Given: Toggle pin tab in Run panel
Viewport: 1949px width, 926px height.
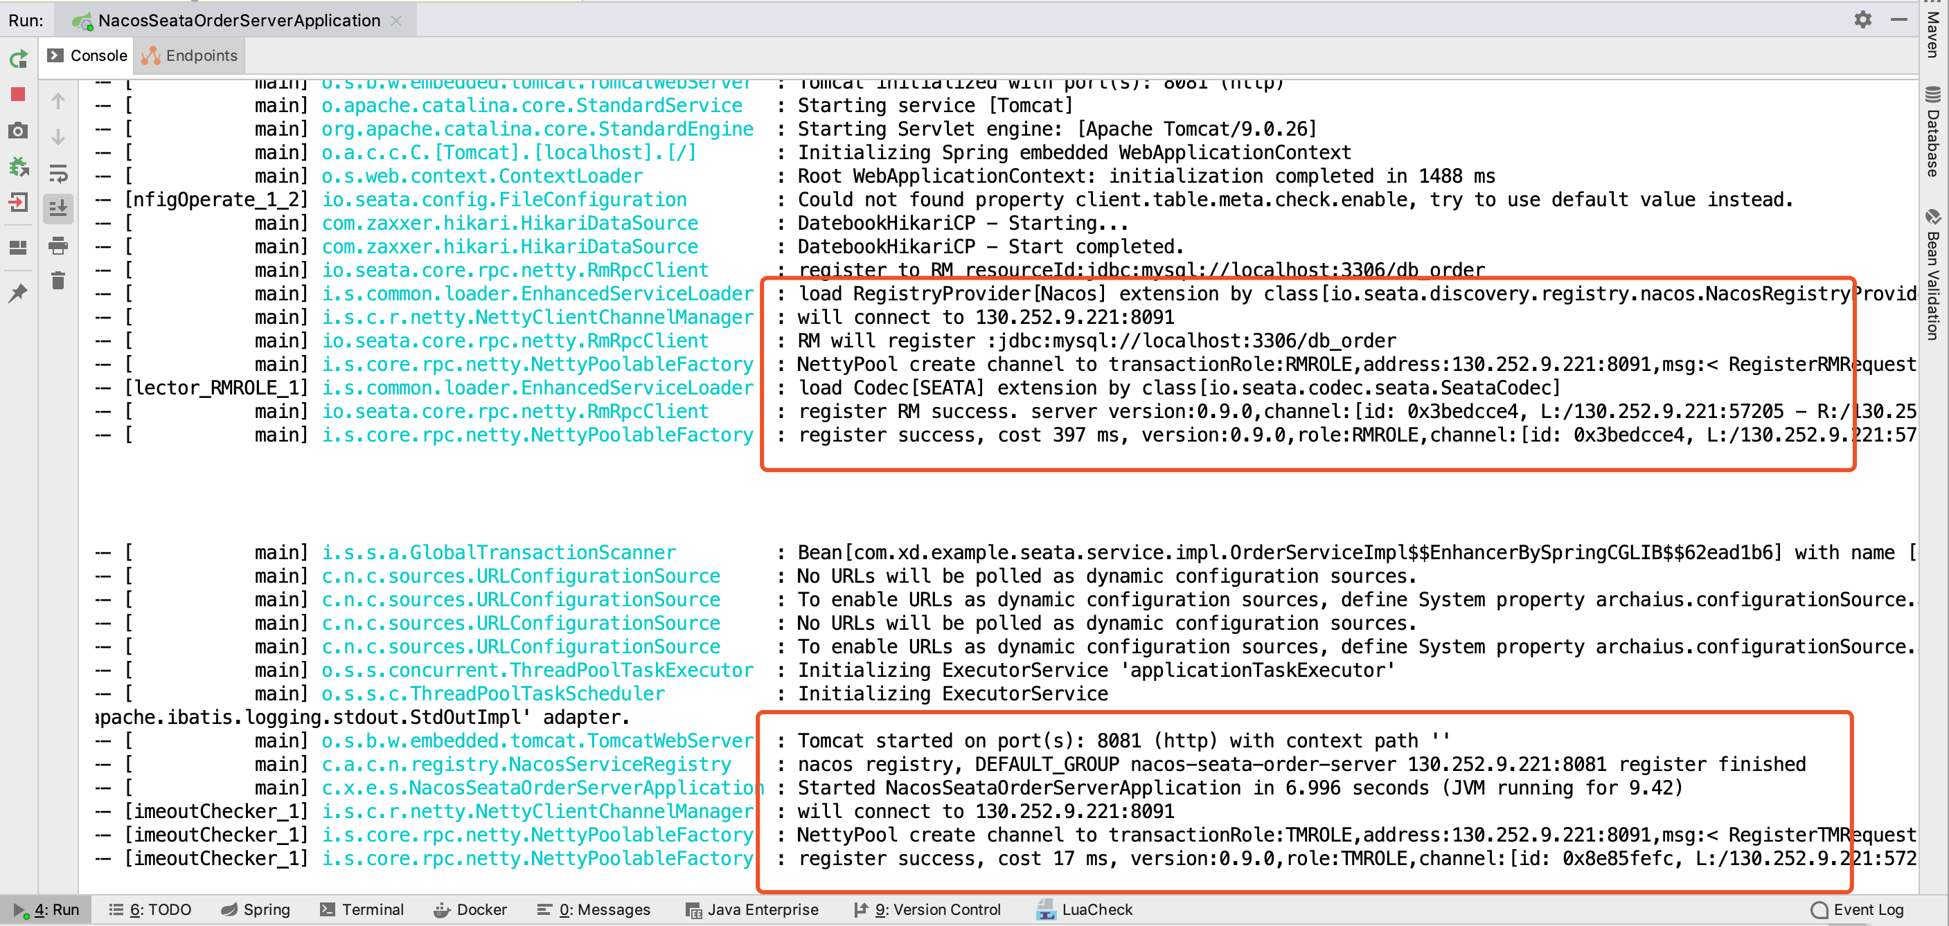Looking at the screenshot, I should pyautogui.click(x=18, y=293).
